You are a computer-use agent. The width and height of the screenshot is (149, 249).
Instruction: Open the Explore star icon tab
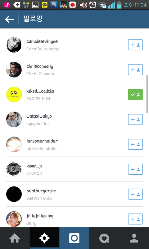[44, 238]
